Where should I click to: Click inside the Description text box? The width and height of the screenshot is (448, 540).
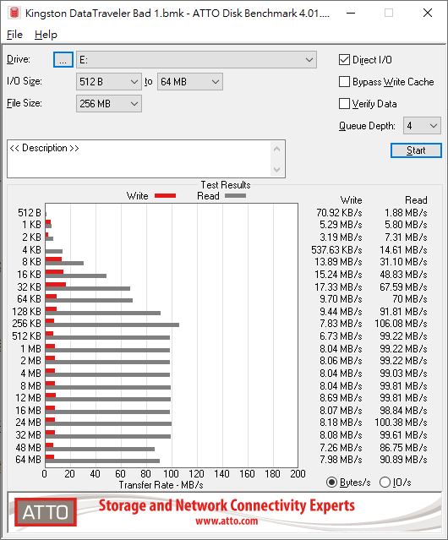(x=139, y=159)
